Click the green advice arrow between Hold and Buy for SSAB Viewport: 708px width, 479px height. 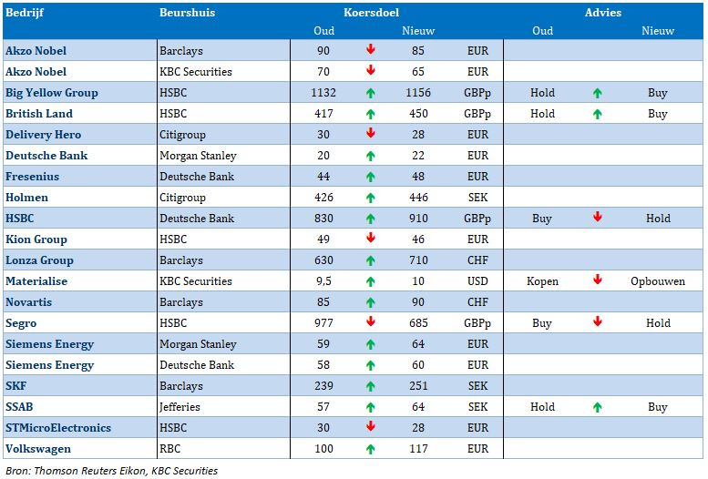[598, 407]
